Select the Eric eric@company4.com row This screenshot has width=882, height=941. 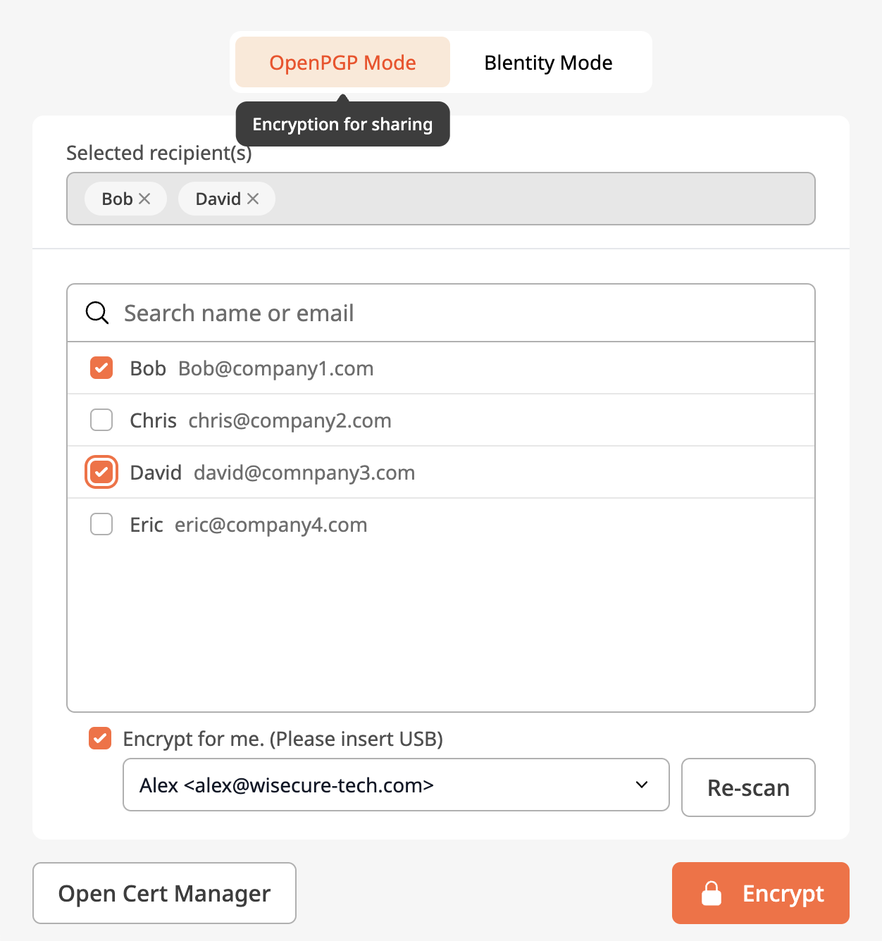tap(441, 525)
